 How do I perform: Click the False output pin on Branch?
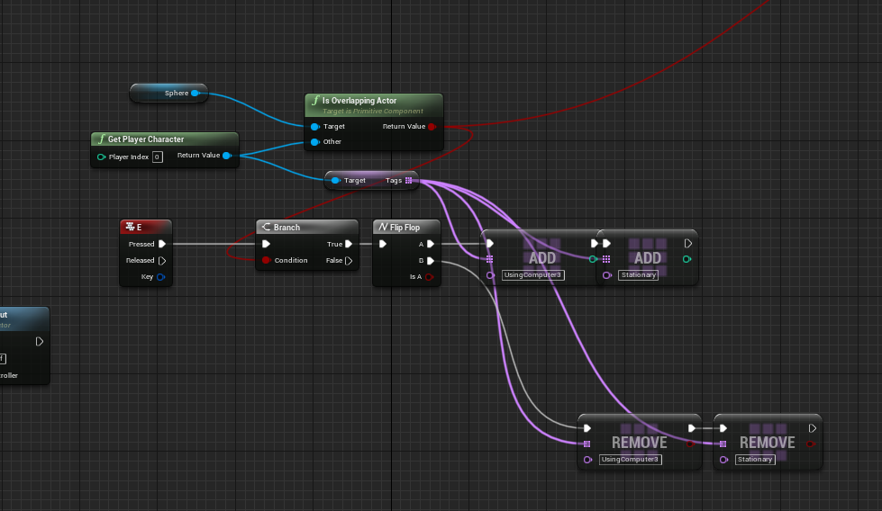pyautogui.click(x=349, y=261)
